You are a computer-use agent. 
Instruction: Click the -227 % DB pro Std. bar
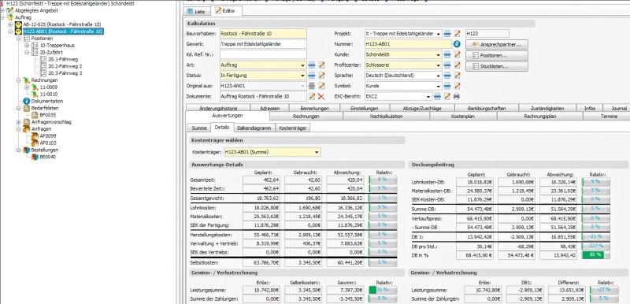595,246
